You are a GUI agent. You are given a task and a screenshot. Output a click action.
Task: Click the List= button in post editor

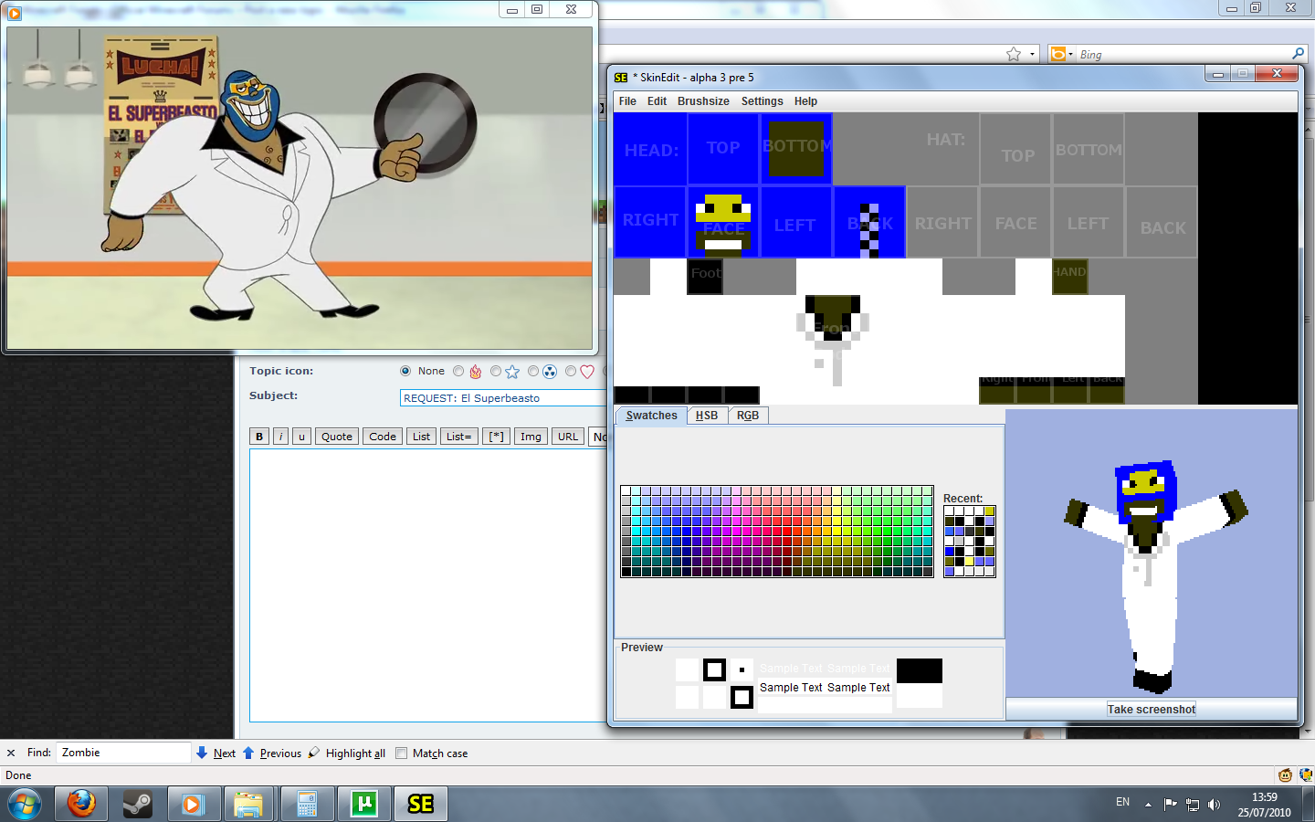pyautogui.click(x=458, y=437)
